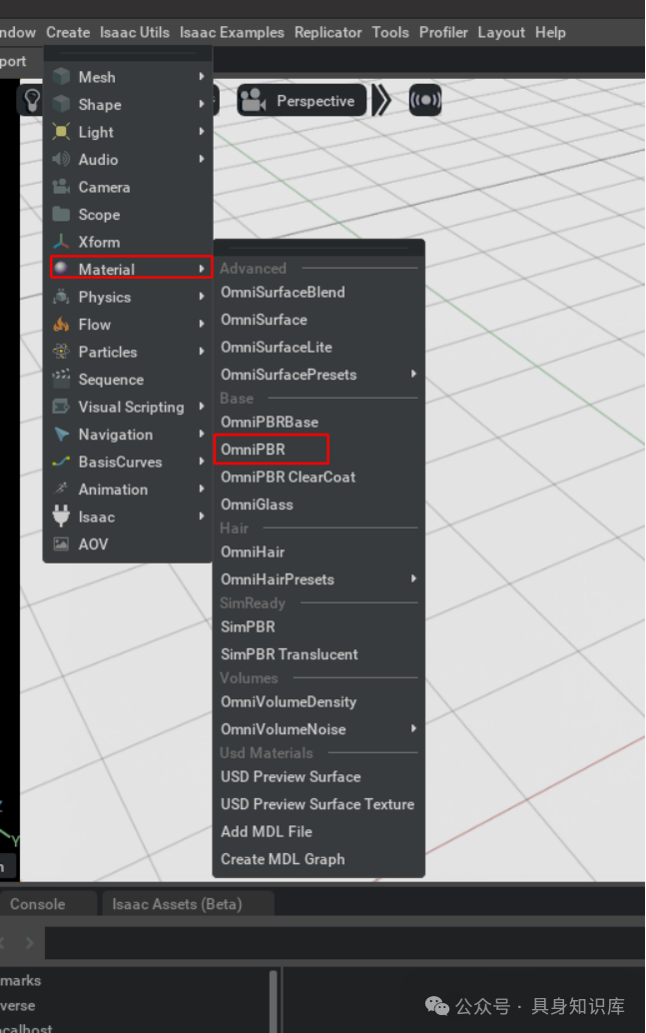The width and height of the screenshot is (646, 1033).
Task: Click the Mesh cube icon in Create menu
Action: [x=62, y=77]
